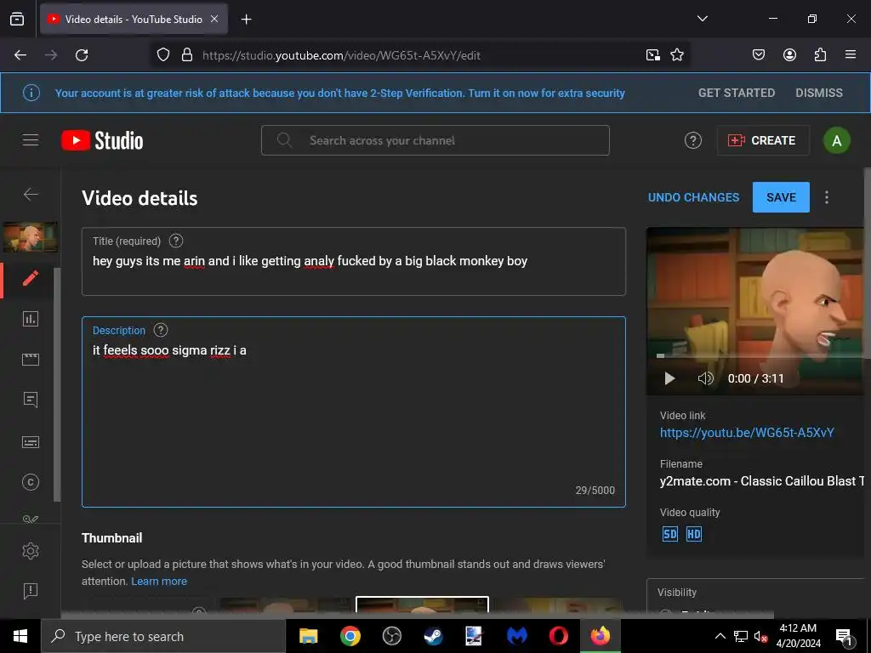Image resolution: width=871 pixels, height=653 pixels.
Task: Open the Analytics icon in sidebar
Action: (x=31, y=319)
